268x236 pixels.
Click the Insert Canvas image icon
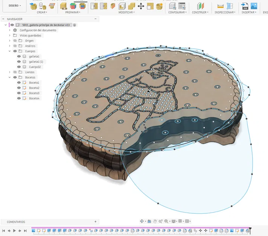254,6
